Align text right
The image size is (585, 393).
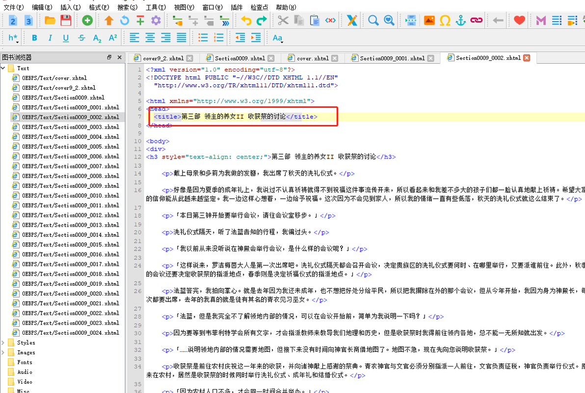166,38
